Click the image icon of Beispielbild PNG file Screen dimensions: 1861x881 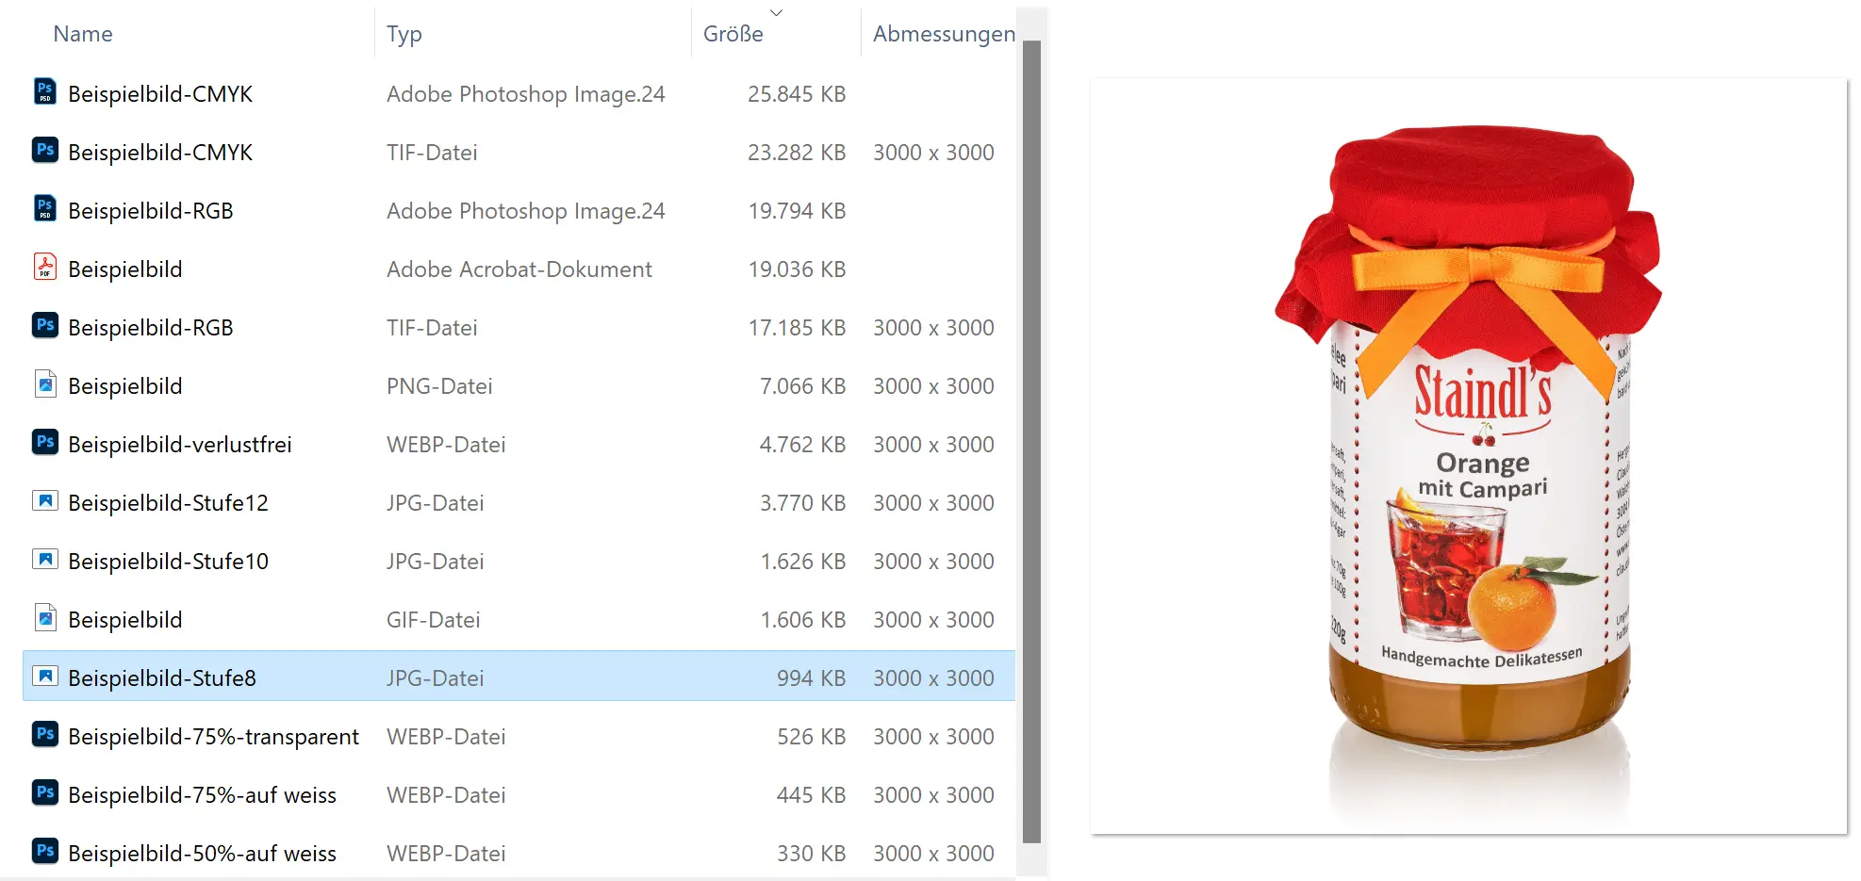coord(44,384)
